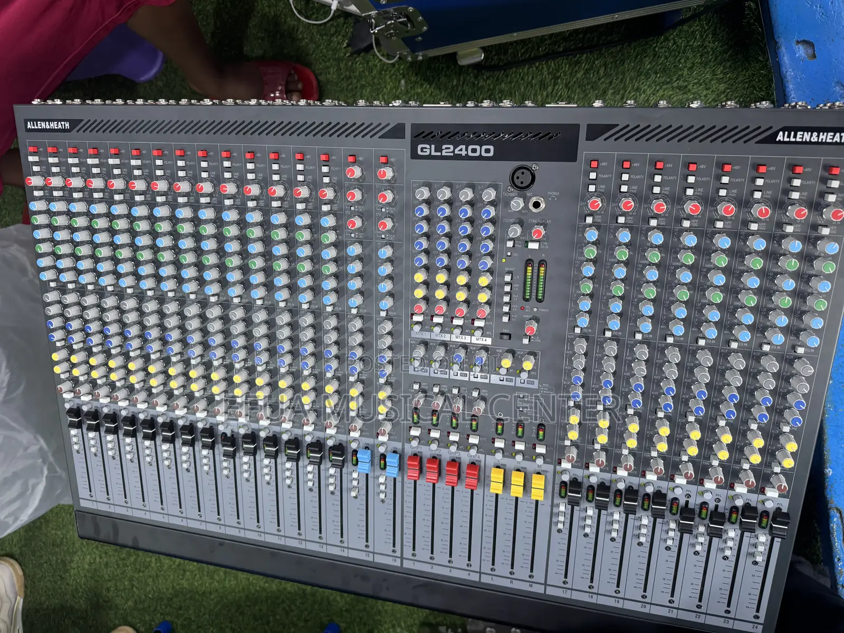
Task: Tap the blue stereo channel 16 fader
Action: (392, 464)
